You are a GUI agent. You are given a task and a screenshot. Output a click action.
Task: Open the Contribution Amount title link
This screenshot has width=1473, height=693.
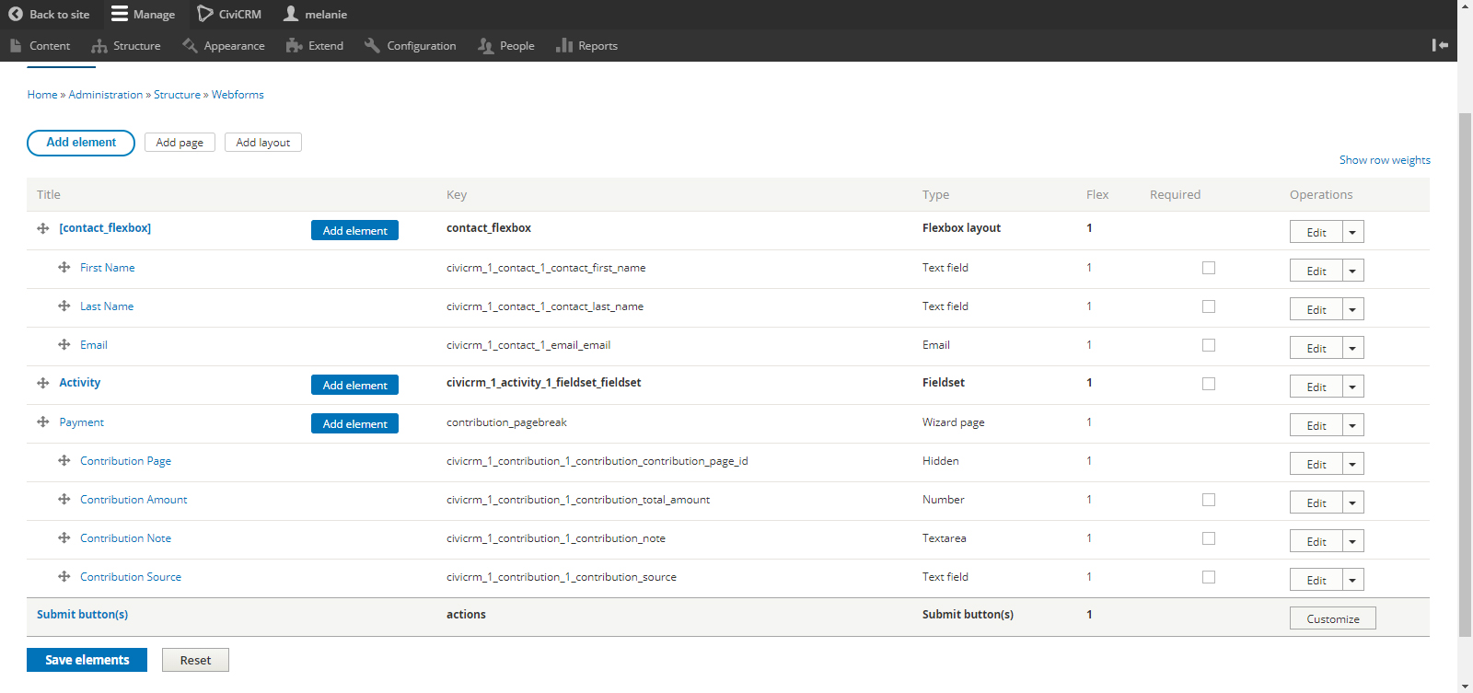click(x=133, y=500)
